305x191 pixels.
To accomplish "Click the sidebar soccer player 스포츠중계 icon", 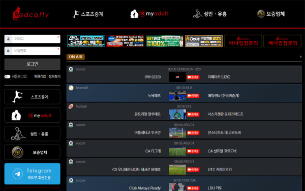I will click(x=17, y=97).
